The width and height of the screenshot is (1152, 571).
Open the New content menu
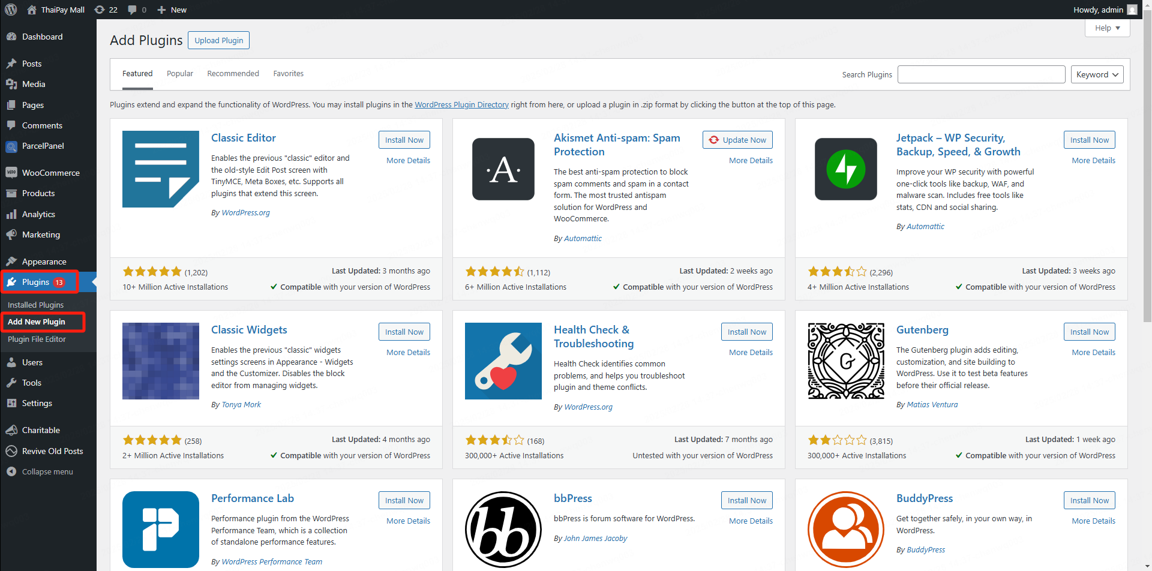172,10
